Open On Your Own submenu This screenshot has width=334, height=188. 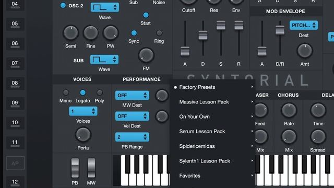212,116
